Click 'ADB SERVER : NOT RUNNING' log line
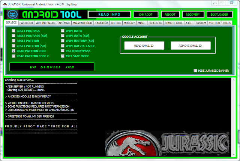 tap(25, 87)
